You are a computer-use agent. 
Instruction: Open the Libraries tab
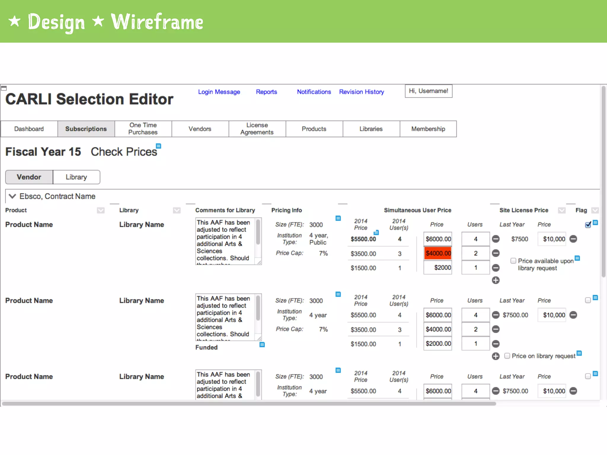tap(371, 129)
